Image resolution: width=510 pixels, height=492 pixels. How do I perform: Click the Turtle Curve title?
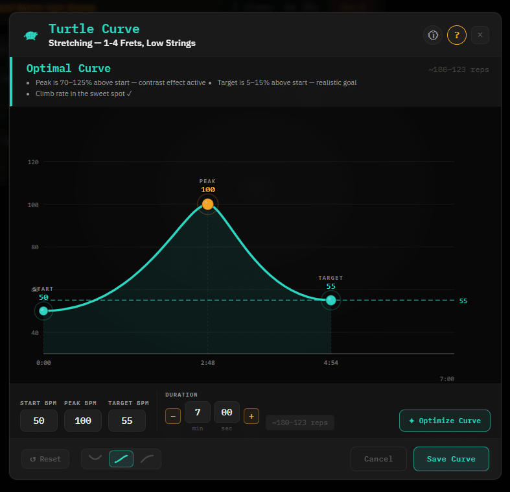(94, 29)
